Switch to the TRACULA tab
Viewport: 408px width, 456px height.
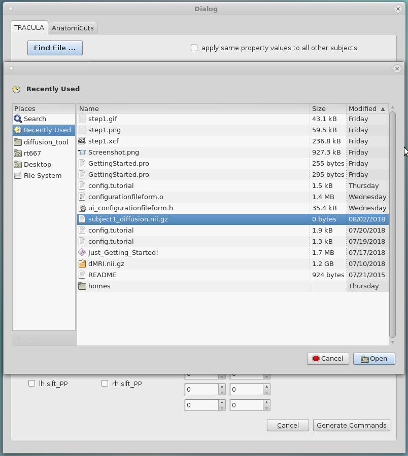point(29,28)
